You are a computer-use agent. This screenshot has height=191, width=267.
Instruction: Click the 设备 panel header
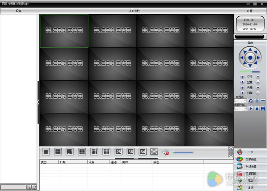coord(19,11)
